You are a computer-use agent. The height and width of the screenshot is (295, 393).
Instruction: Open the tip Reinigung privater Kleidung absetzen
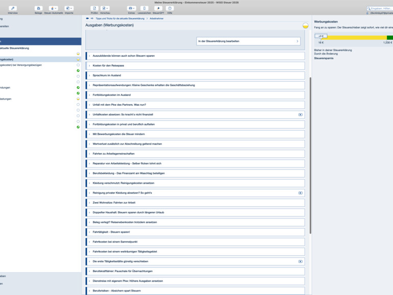[195, 193]
